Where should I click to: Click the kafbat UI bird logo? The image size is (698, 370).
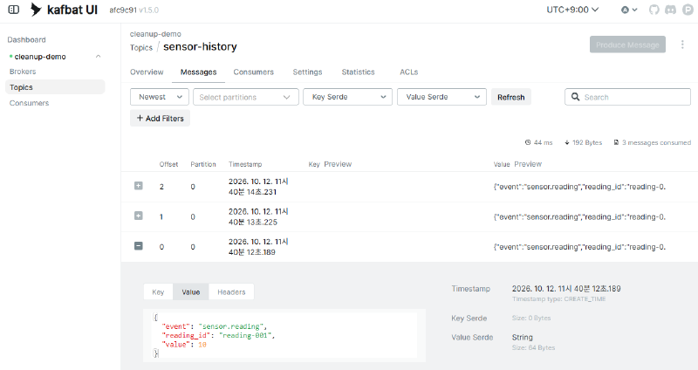point(36,10)
